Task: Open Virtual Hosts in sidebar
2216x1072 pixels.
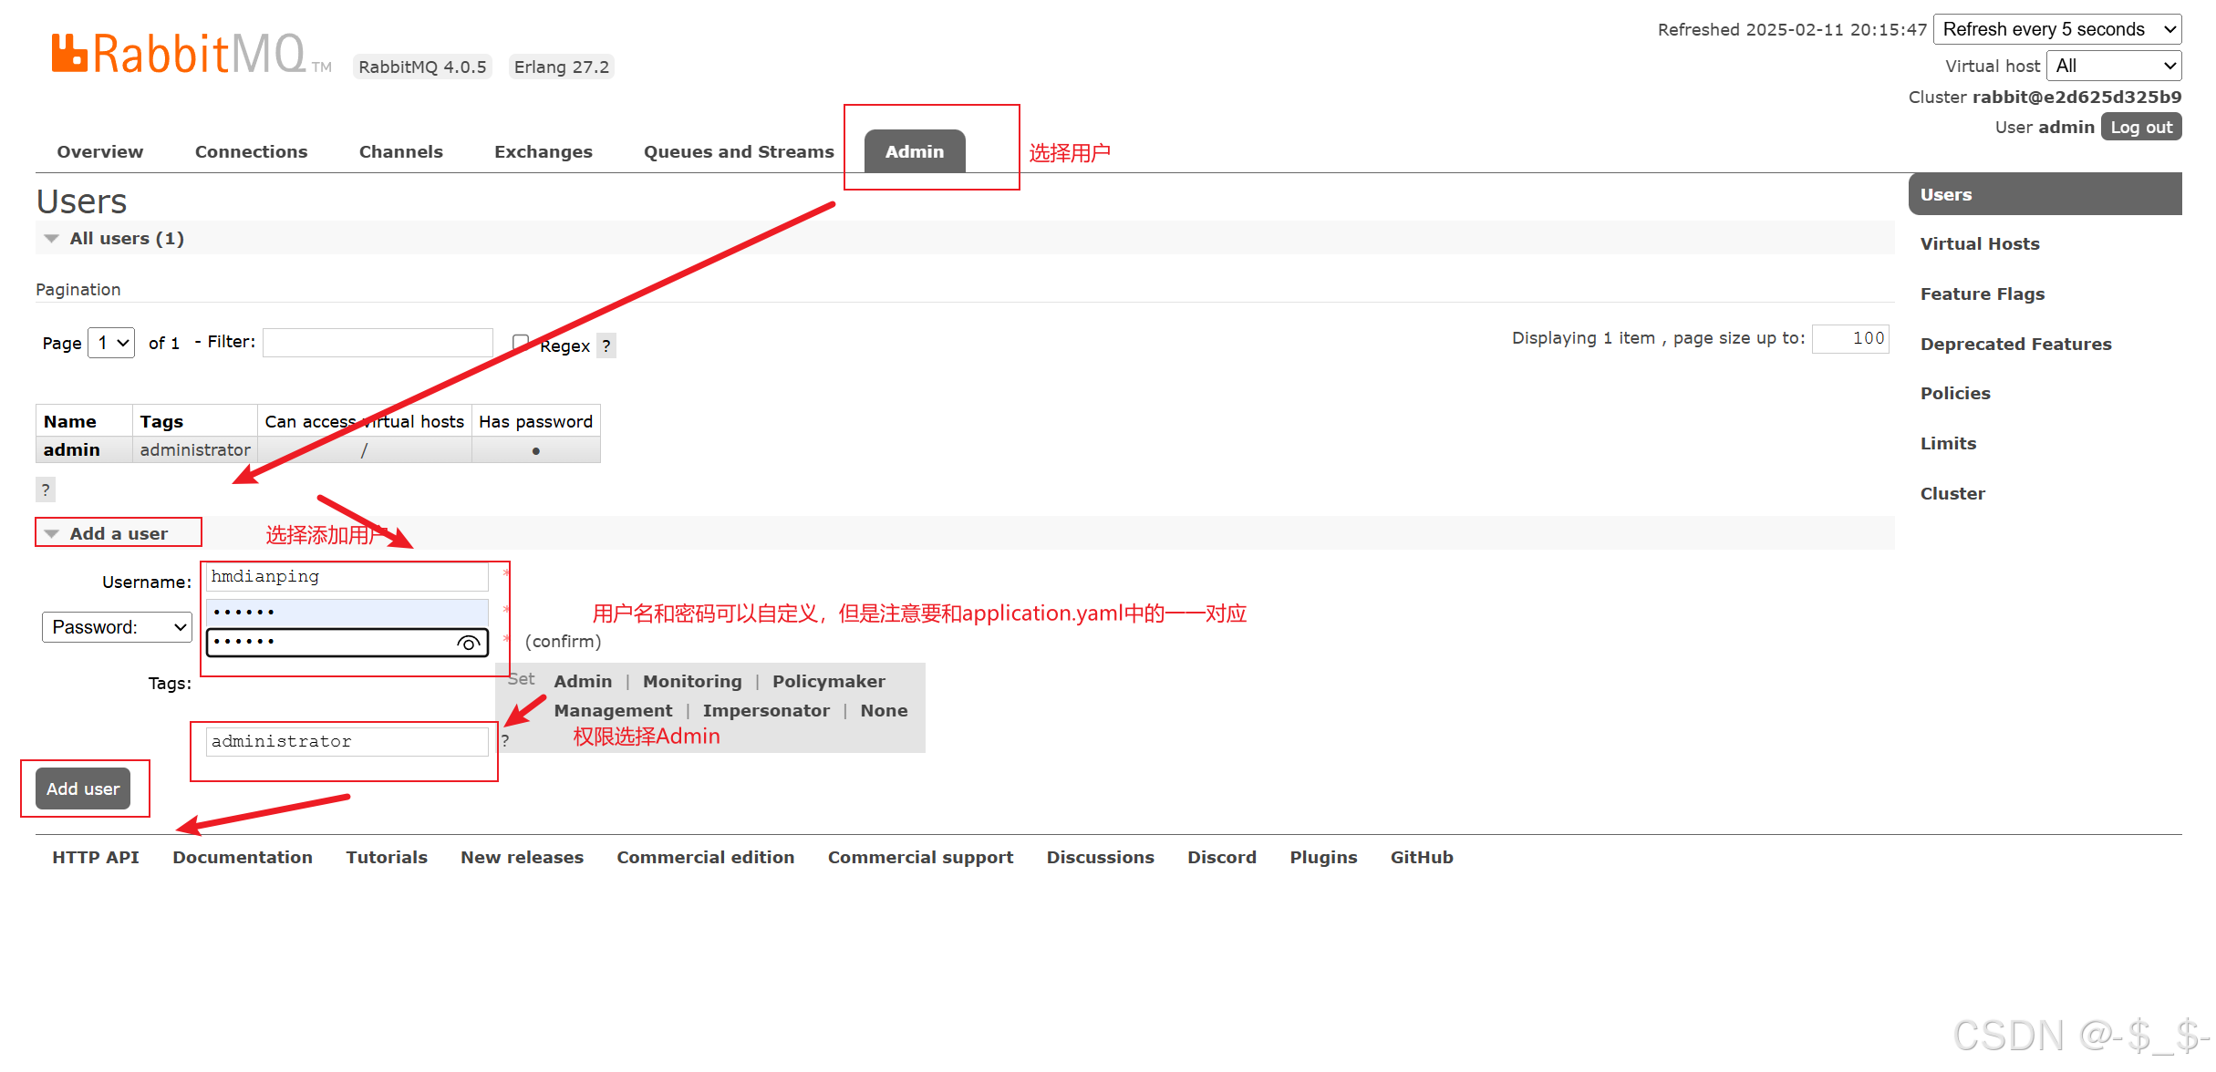Action: click(1979, 244)
